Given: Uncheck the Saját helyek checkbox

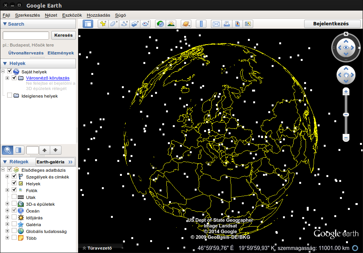Looking at the screenshot, I should (9, 71).
